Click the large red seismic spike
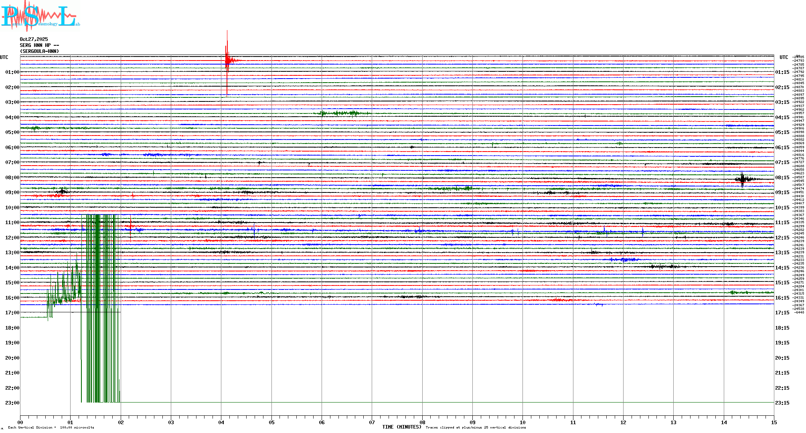 click(x=227, y=61)
